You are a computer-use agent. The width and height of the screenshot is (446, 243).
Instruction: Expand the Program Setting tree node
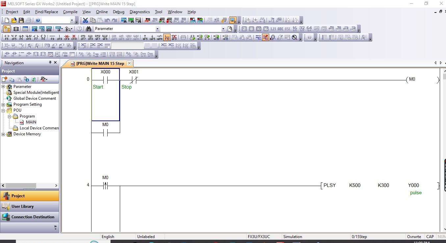(3, 104)
